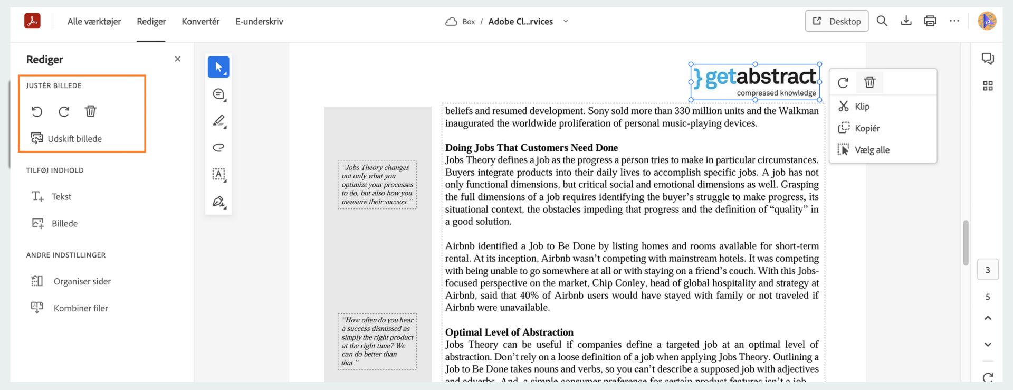Switch to the Rediger tab
This screenshot has height=390, width=1013.
pyautogui.click(x=151, y=22)
